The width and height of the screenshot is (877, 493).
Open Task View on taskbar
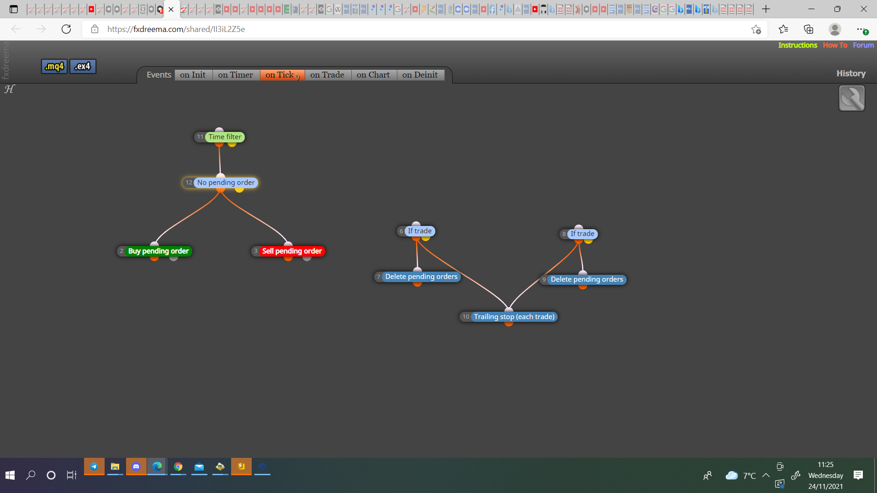click(71, 475)
